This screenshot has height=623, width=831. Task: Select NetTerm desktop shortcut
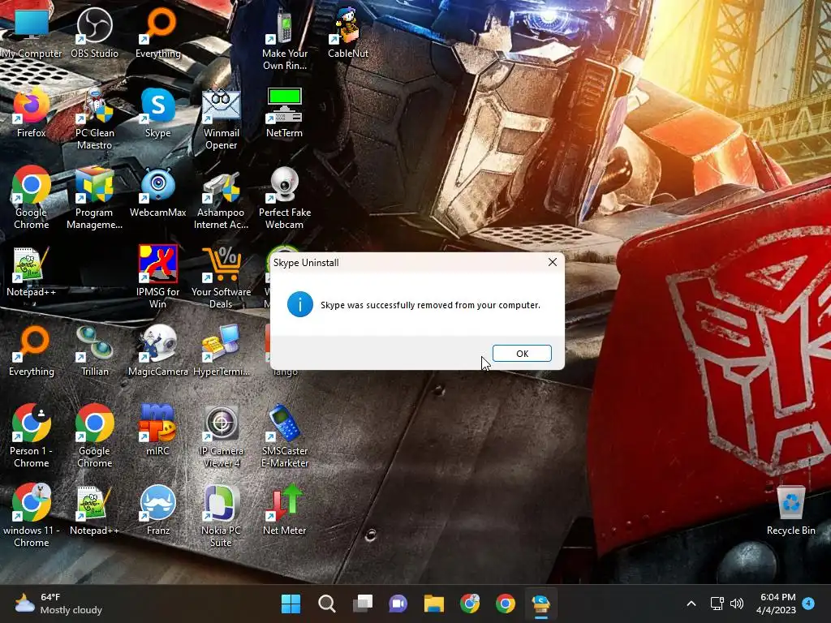point(285,112)
